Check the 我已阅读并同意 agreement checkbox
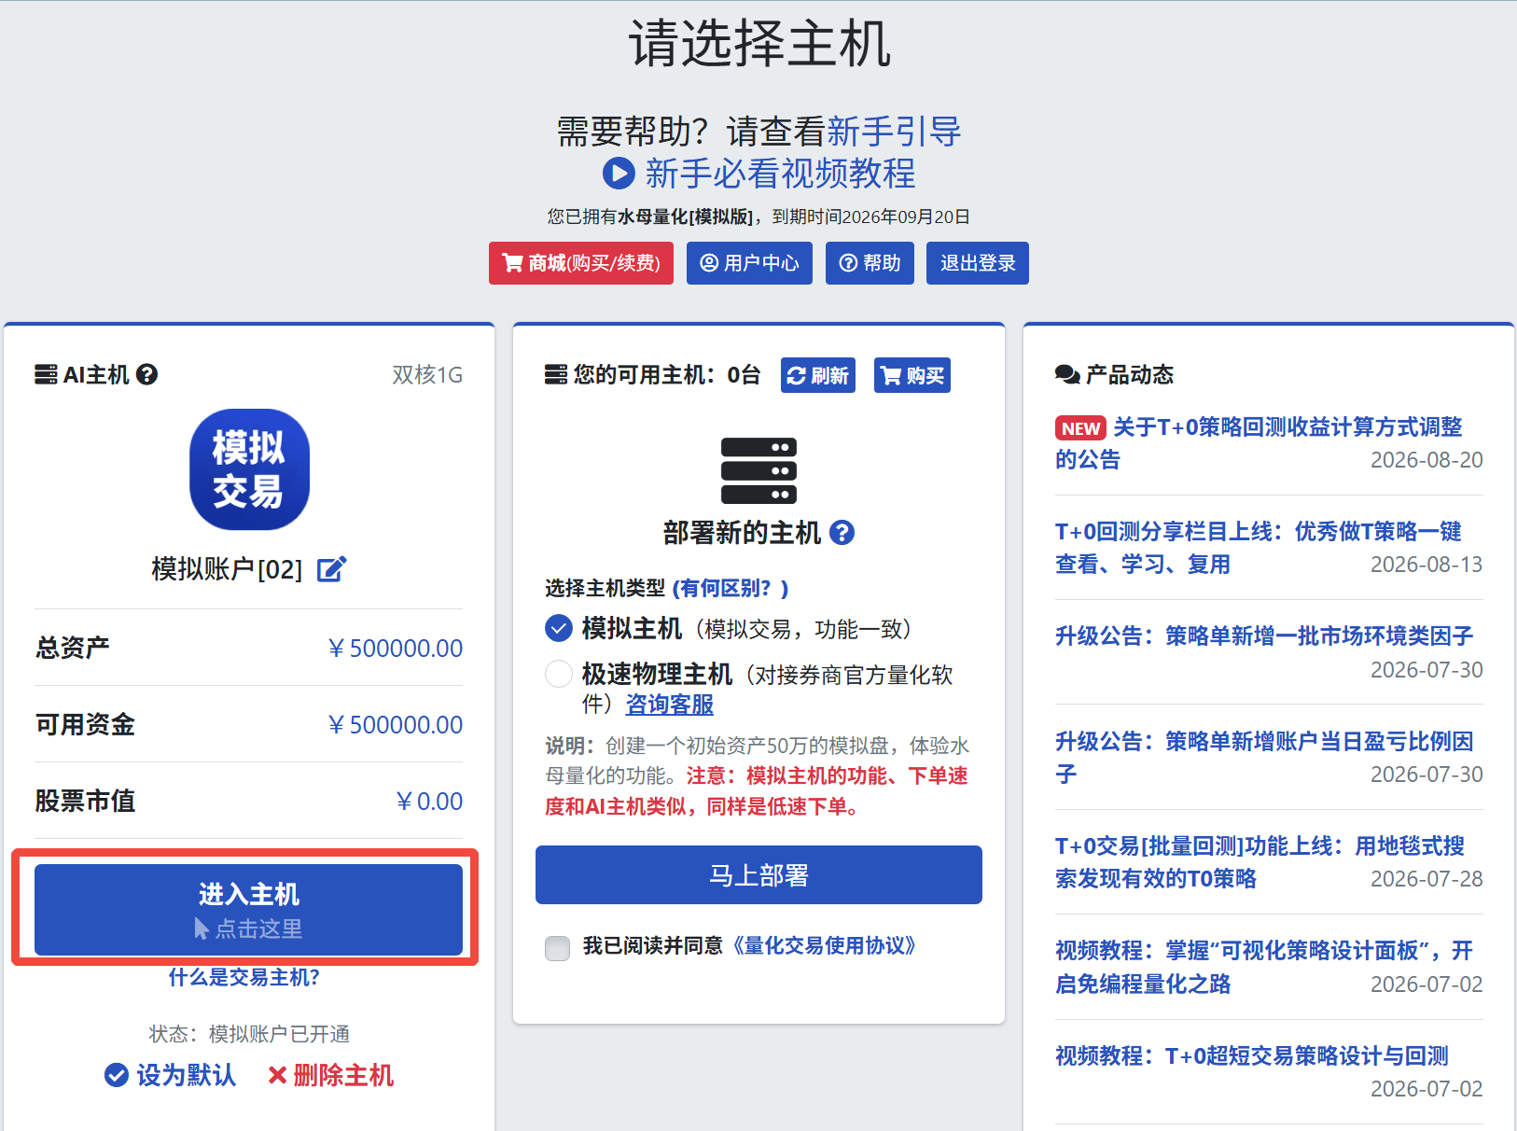1517x1131 pixels. [558, 948]
